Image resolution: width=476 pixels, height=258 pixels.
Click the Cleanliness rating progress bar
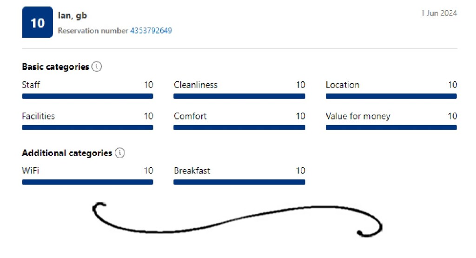click(x=239, y=96)
